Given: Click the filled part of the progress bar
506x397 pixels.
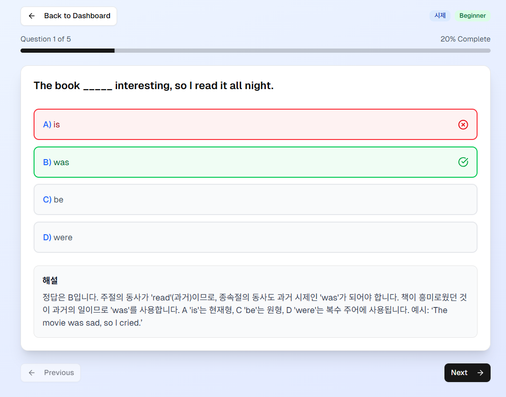Looking at the screenshot, I should pyautogui.click(x=68, y=51).
